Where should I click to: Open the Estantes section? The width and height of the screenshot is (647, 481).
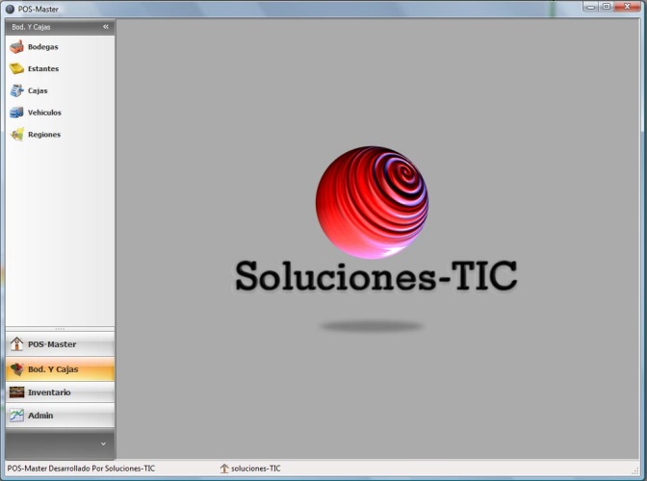click(61, 68)
